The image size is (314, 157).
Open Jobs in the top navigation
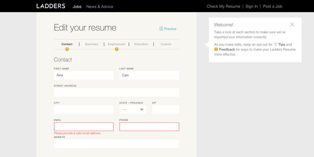[x=77, y=7]
